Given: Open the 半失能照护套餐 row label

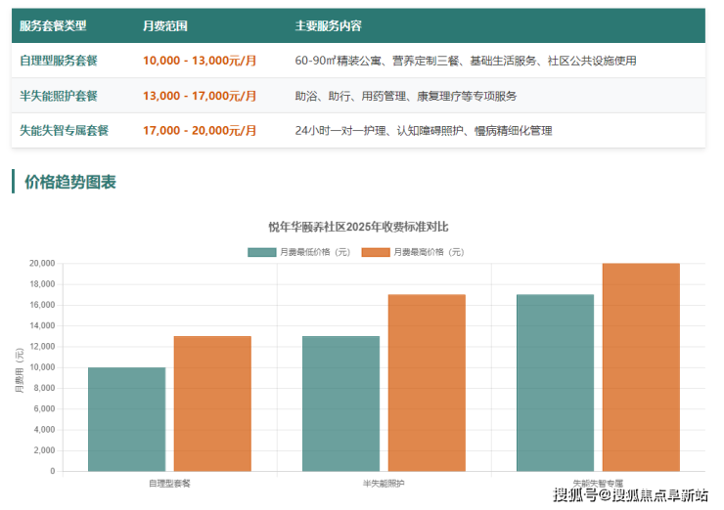Looking at the screenshot, I should [59, 96].
